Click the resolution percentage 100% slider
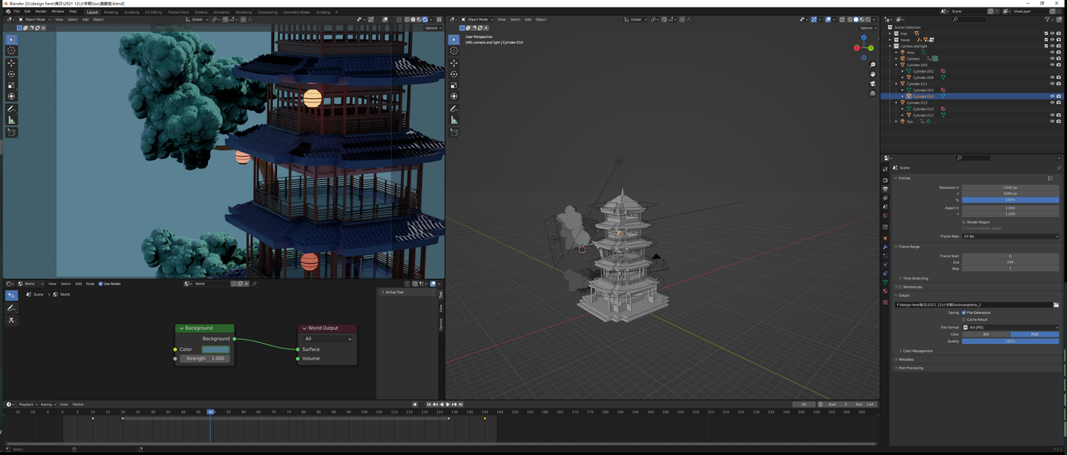The image size is (1067, 455). pos(1010,200)
